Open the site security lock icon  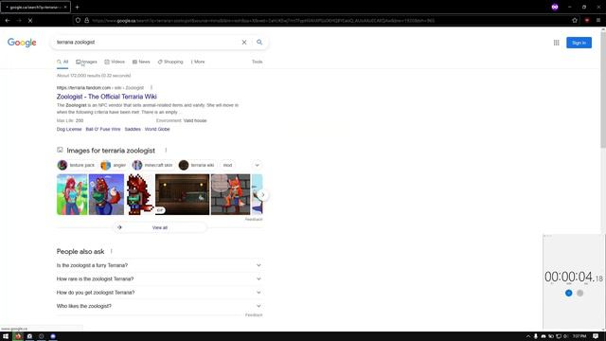86,20
